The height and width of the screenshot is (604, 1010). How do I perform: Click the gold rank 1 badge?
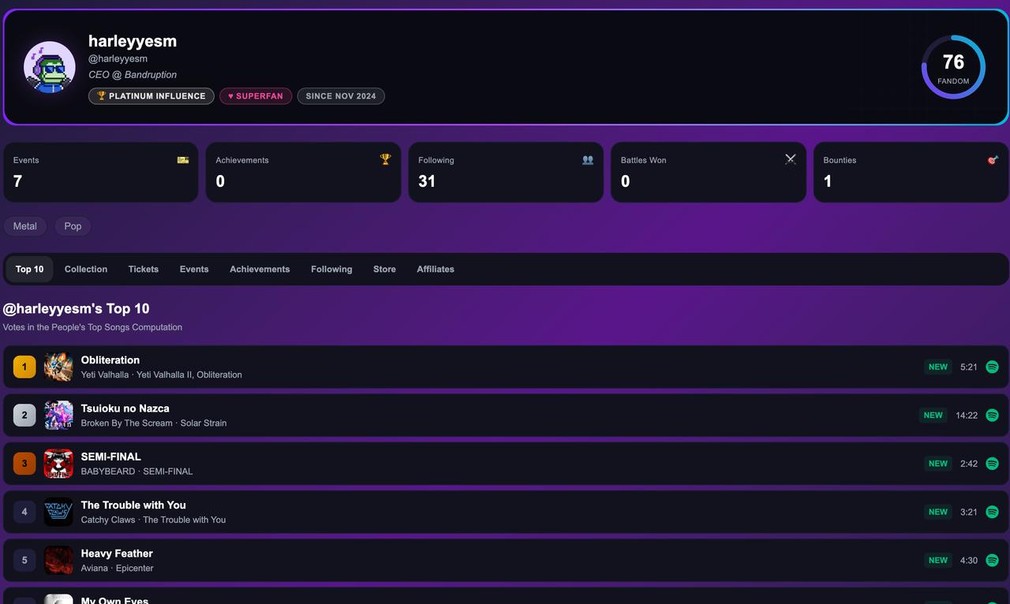(x=24, y=367)
